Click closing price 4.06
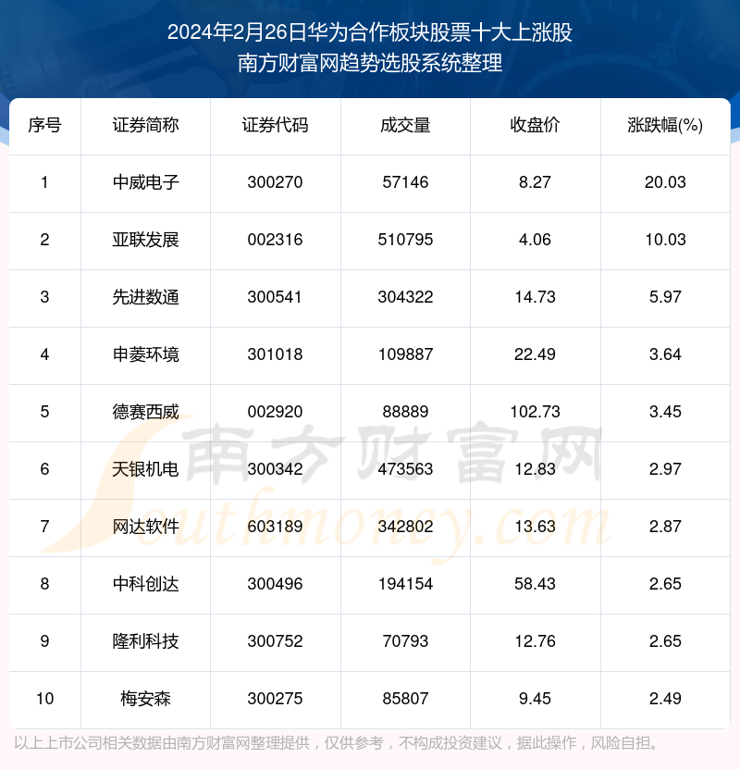This screenshot has width=740, height=770. 535,240
